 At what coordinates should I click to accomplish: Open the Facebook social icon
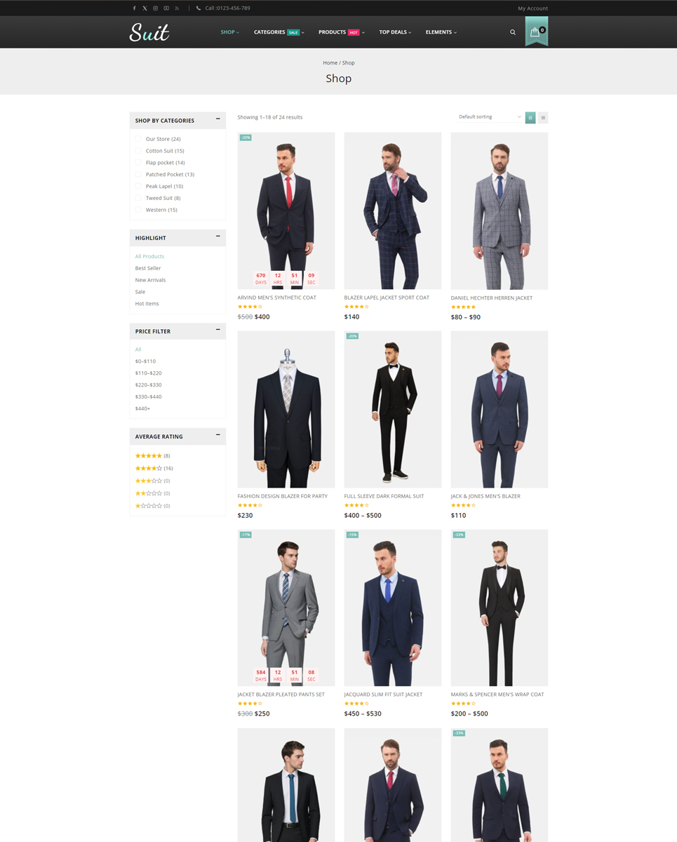134,8
